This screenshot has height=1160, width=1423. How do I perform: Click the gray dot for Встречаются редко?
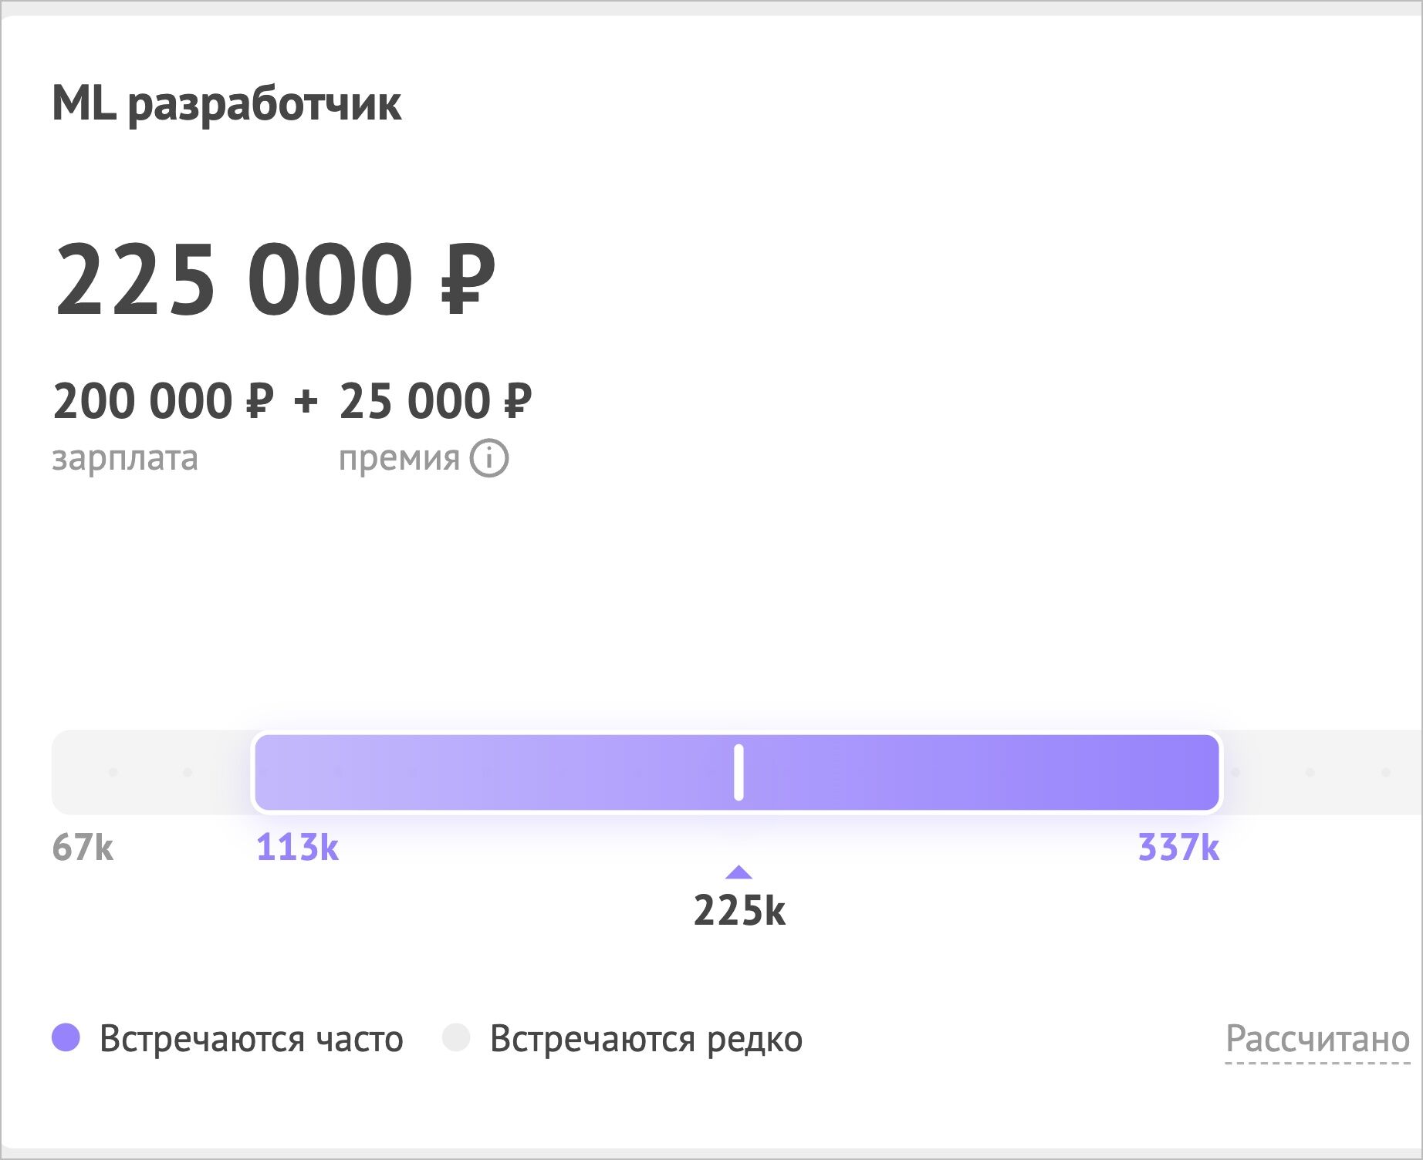coord(456,1037)
